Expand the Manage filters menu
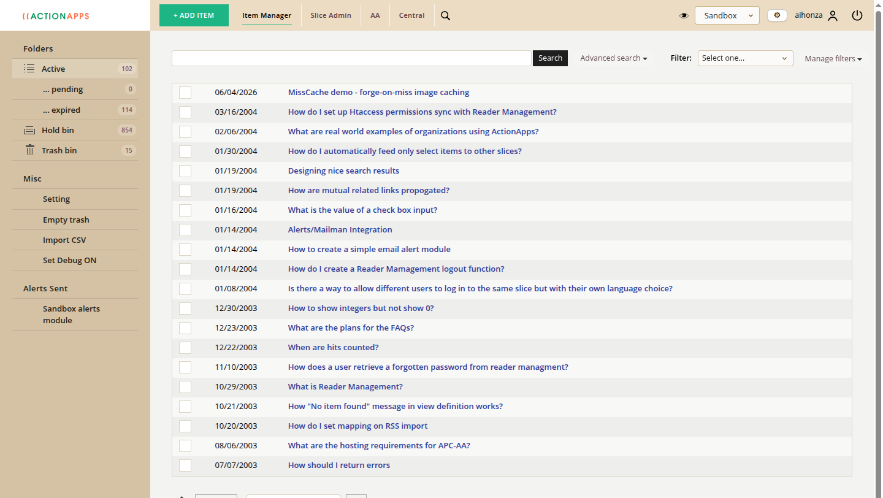883x498 pixels. [x=833, y=59]
